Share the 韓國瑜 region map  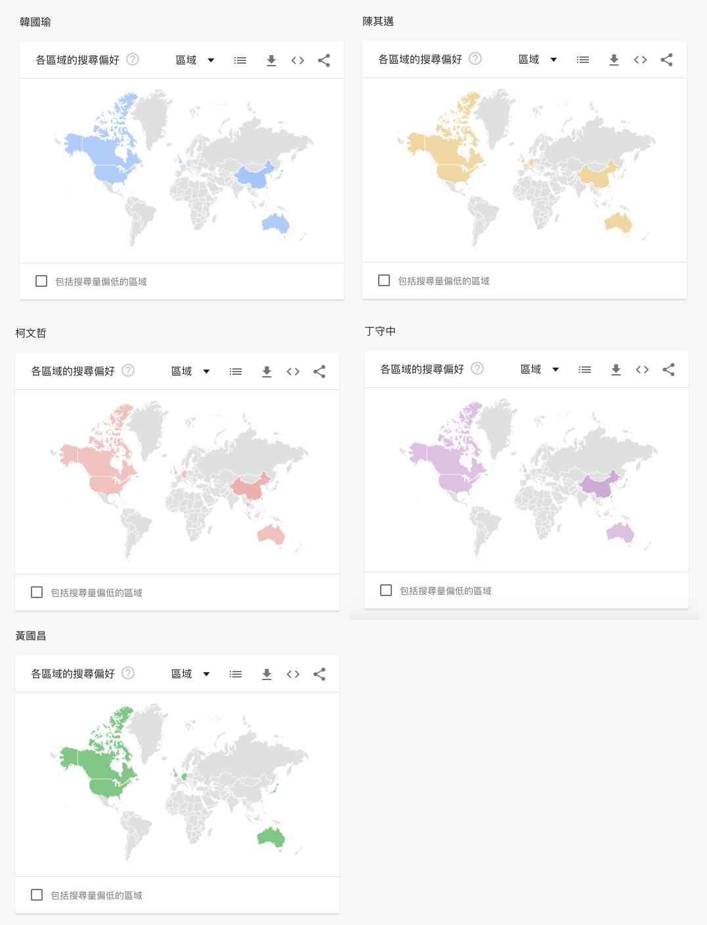tap(324, 60)
